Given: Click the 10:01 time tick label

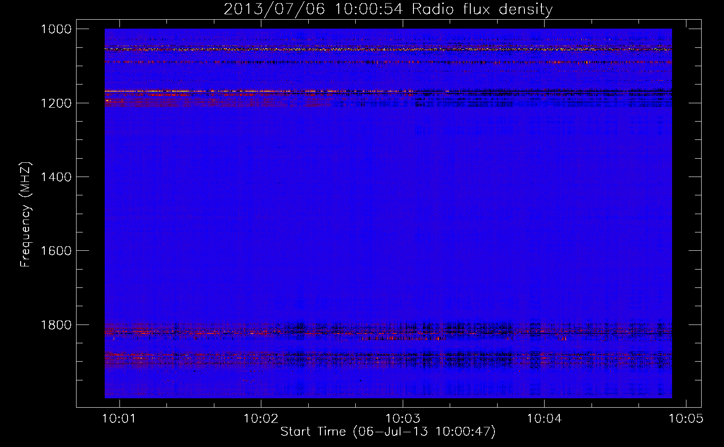Looking at the screenshot, I should 119,418.
